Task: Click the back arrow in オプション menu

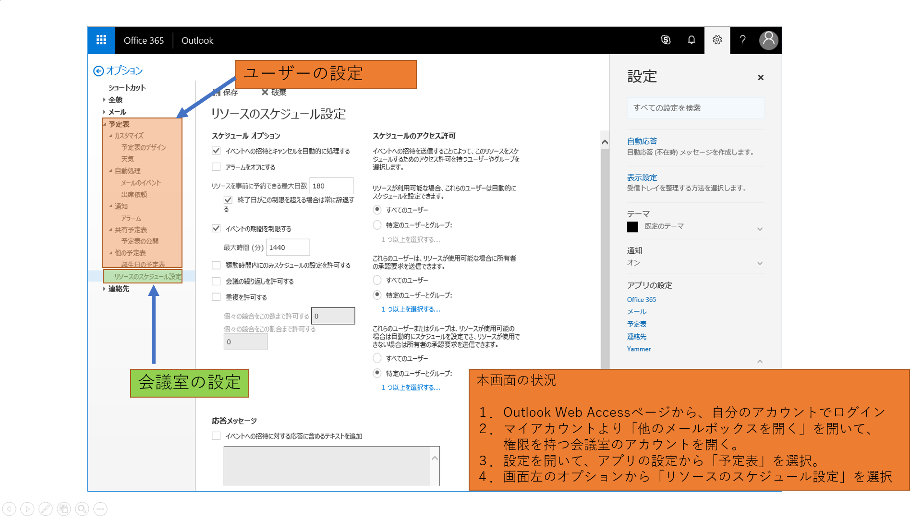Action: pos(99,71)
